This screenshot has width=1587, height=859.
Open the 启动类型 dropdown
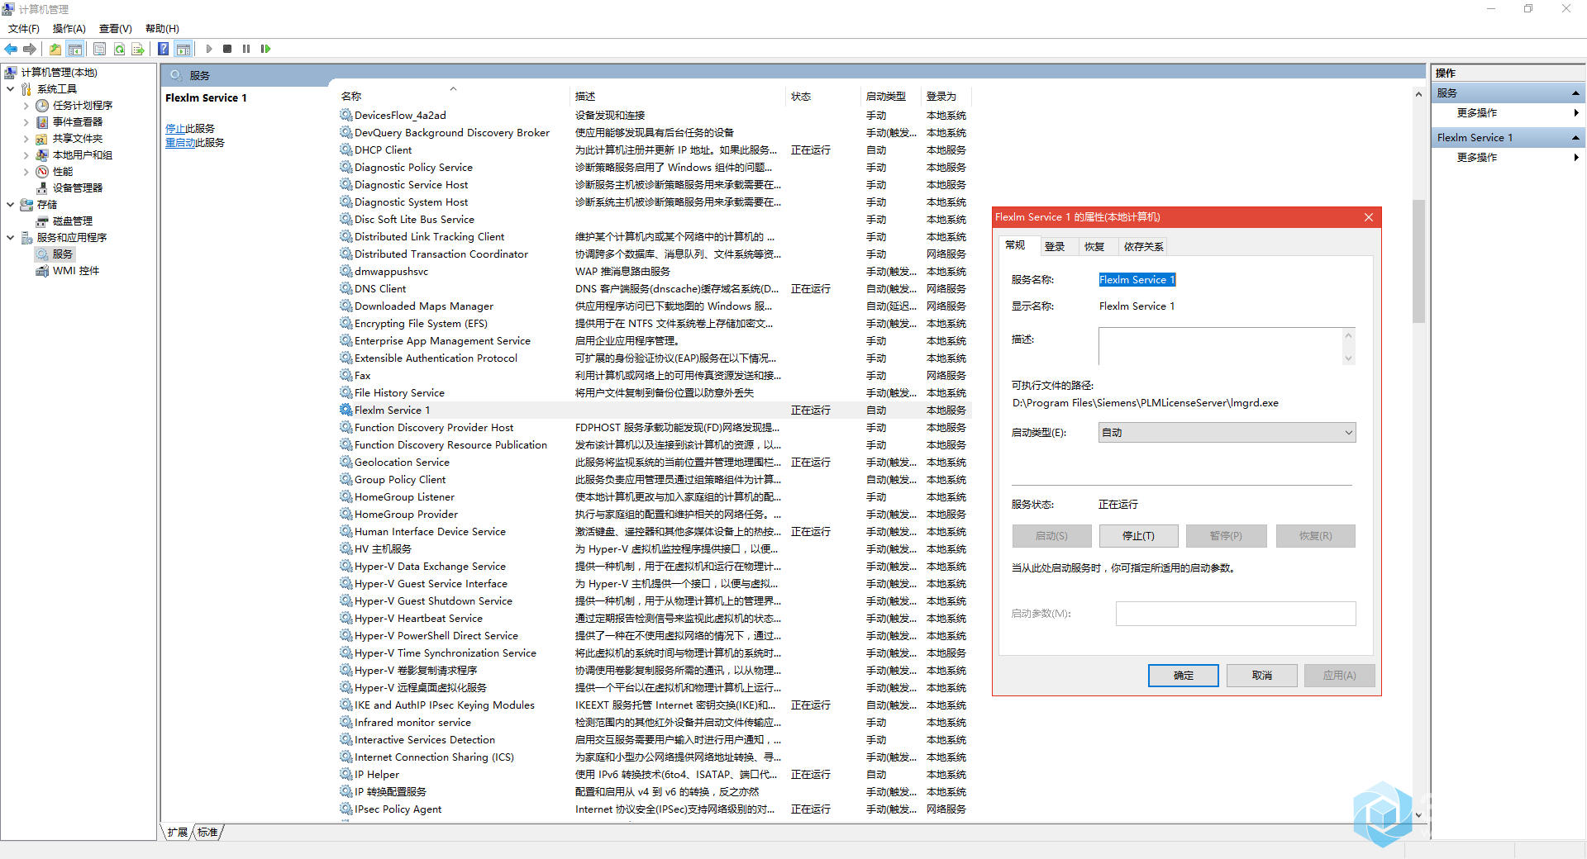(1227, 433)
